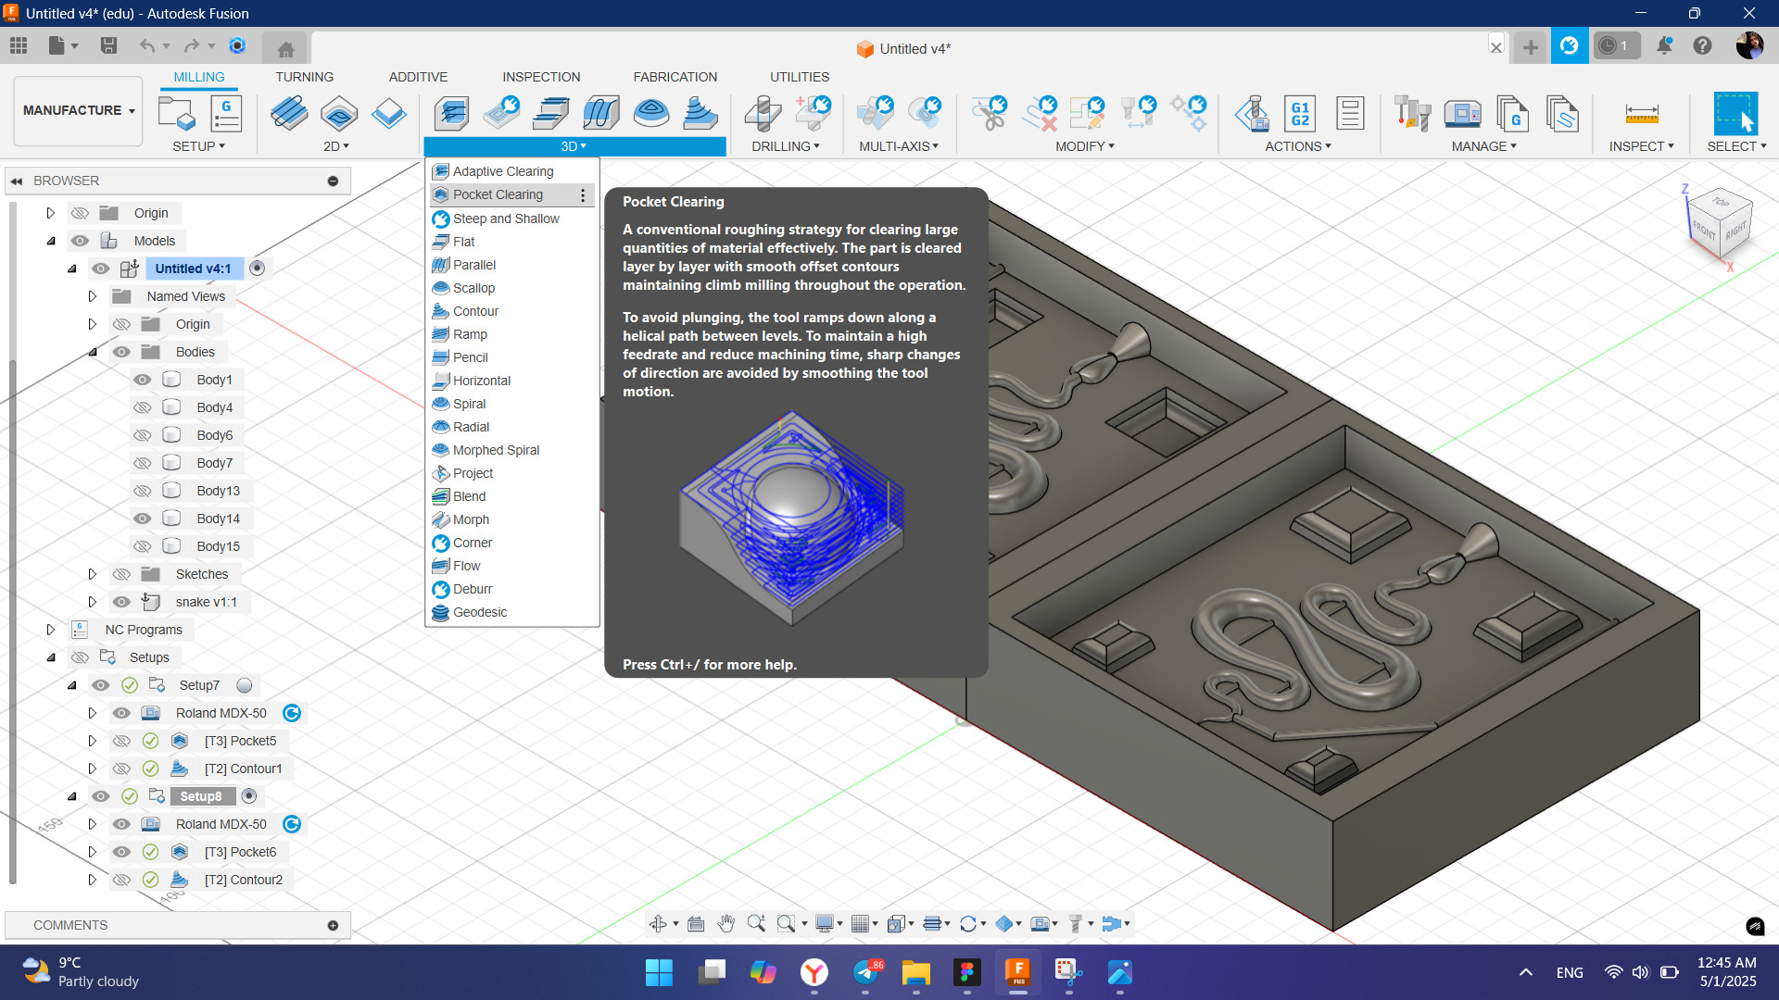Open a new design tab with plus
The image size is (1779, 1000).
point(1531,46)
